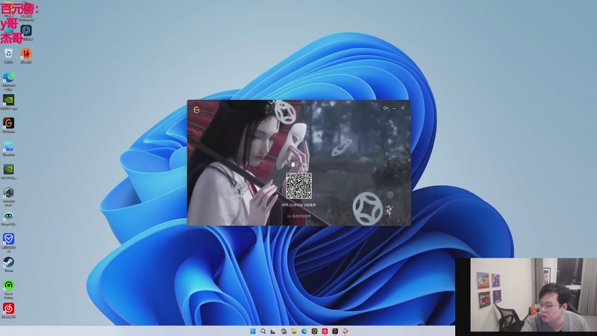
Task: Open Task View from taskbar
Action: point(273,331)
